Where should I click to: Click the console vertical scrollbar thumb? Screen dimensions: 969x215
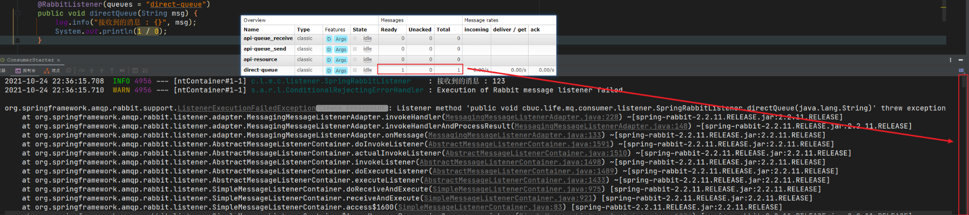[x=964, y=82]
